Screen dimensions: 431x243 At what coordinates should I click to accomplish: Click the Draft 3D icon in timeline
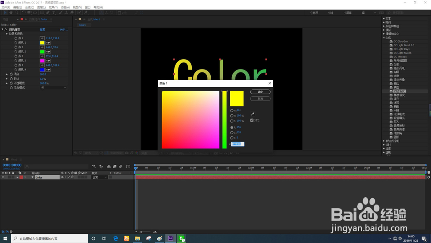pos(101,167)
